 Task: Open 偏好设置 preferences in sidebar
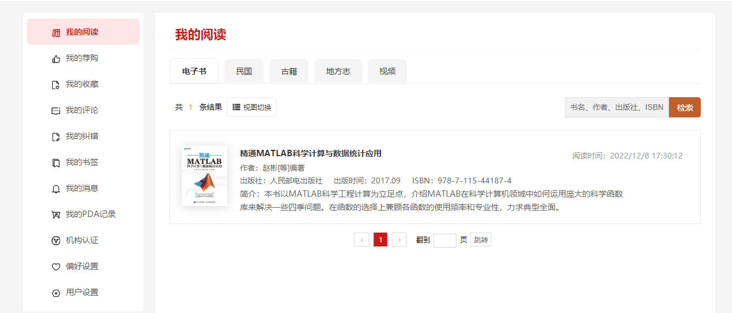pos(82,266)
